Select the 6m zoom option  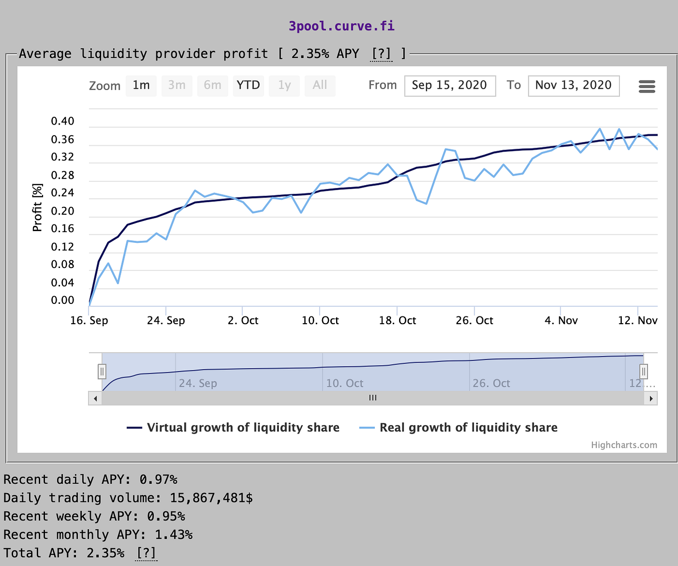[213, 86]
